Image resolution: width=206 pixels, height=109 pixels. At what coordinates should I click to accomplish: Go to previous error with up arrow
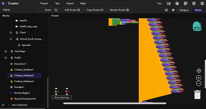coord(67,88)
